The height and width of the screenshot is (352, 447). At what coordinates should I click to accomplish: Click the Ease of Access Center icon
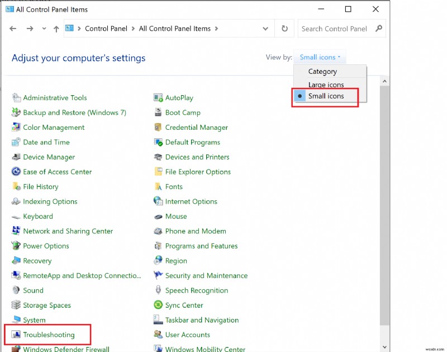click(x=16, y=172)
